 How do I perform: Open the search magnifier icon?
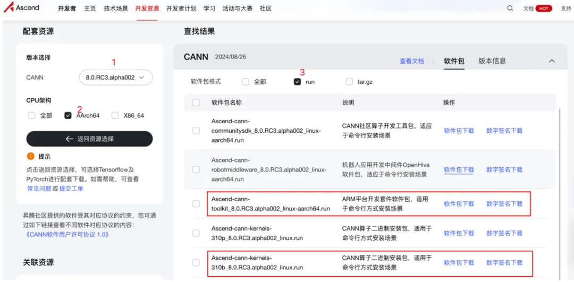coord(510,8)
